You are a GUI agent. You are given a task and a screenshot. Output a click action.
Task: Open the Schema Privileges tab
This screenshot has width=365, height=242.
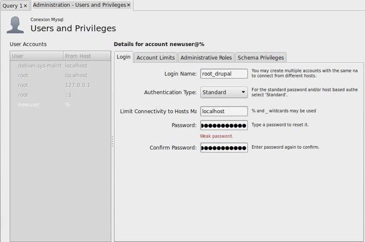coord(261,58)
